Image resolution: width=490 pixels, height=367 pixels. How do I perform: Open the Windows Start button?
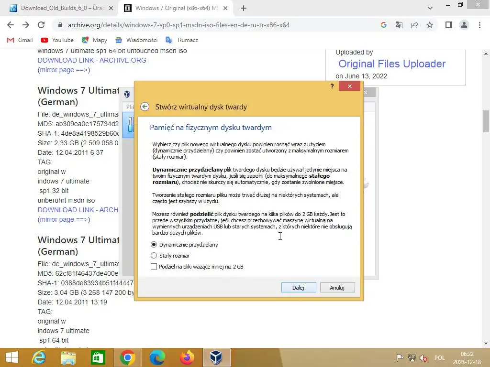point(12,357)
